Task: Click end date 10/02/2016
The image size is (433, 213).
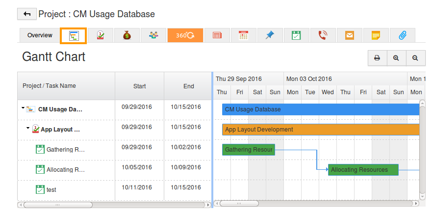Action: coord(185,147)
